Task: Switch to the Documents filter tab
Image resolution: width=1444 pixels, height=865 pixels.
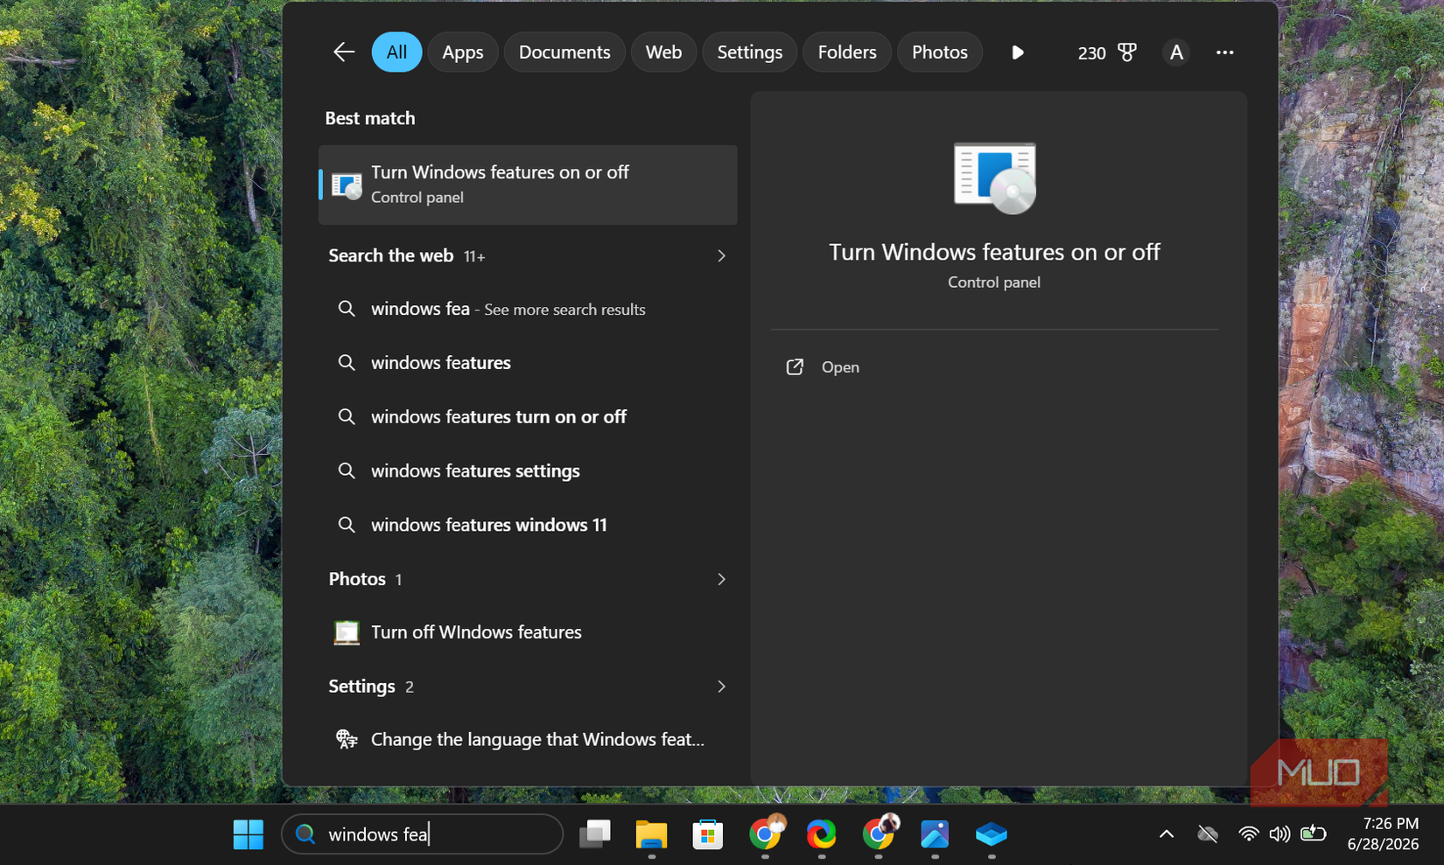Action: pos(564,52)
